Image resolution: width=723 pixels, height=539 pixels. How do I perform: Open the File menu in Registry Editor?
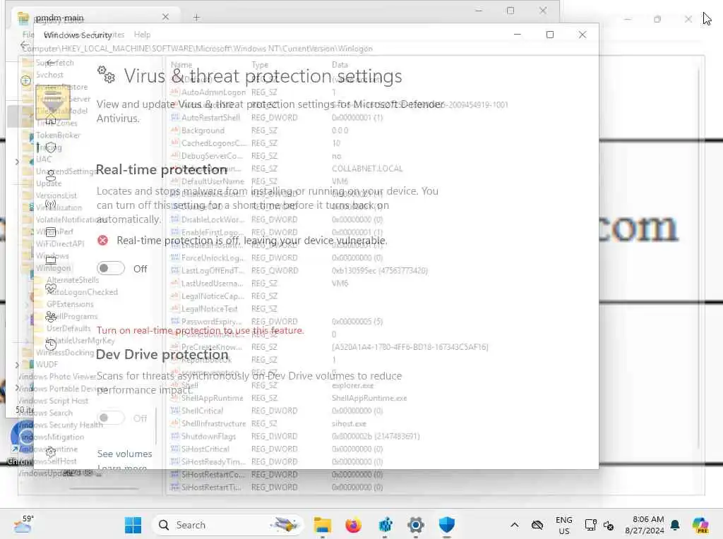click(28, 35)
